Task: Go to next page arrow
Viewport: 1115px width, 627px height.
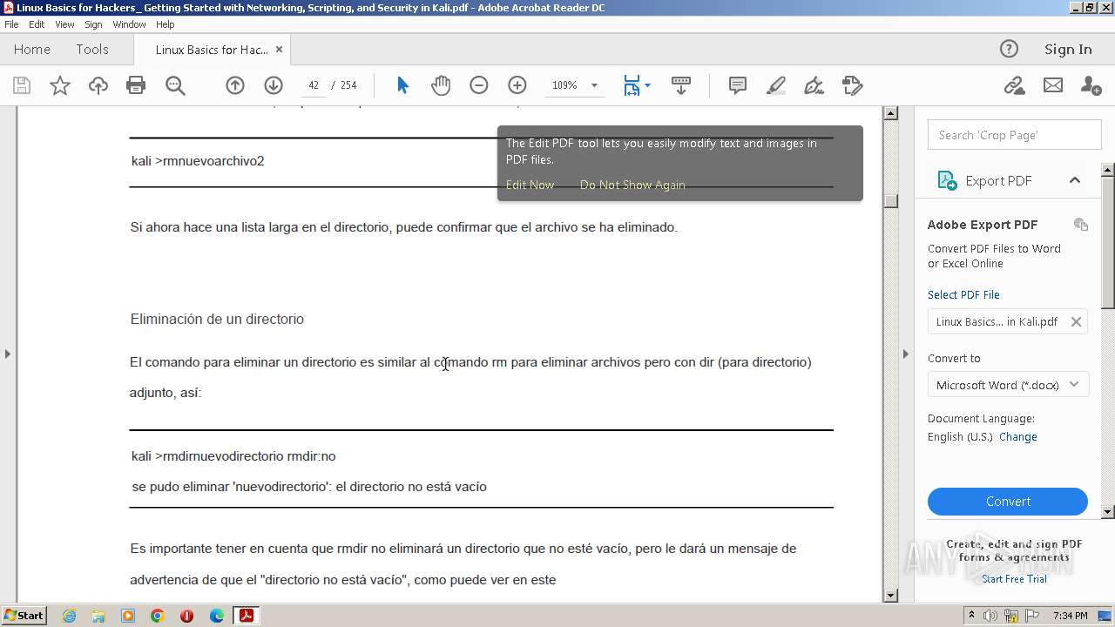Action: coord(274,85)
